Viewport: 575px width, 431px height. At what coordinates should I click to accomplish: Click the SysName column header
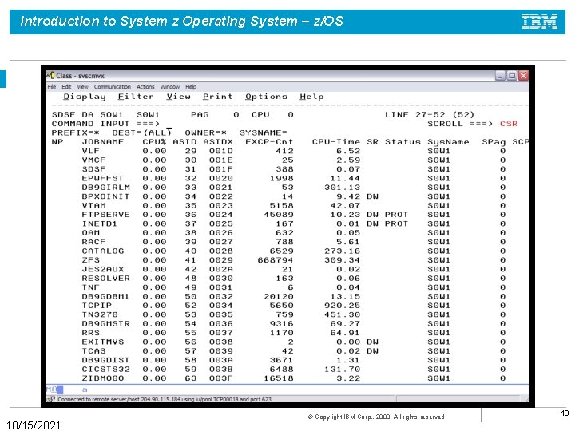[448, 142]
